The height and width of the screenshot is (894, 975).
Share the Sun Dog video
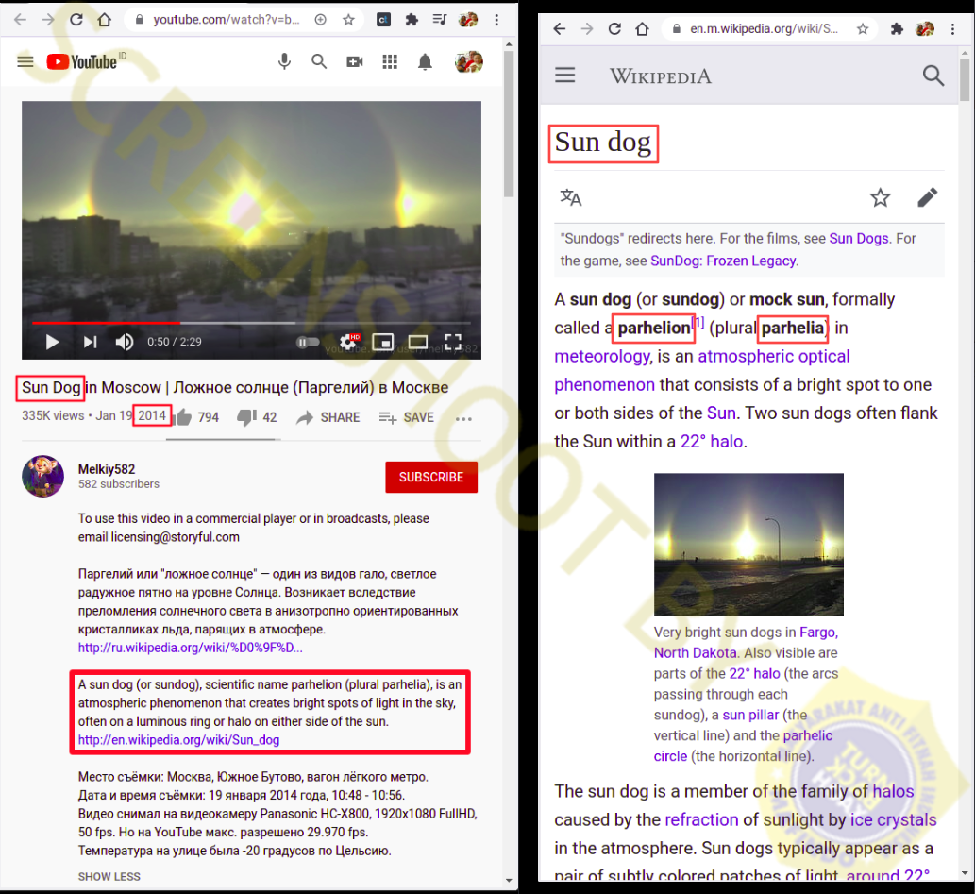328,417
